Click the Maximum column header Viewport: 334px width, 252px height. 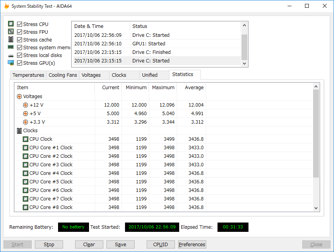point(163,88)
